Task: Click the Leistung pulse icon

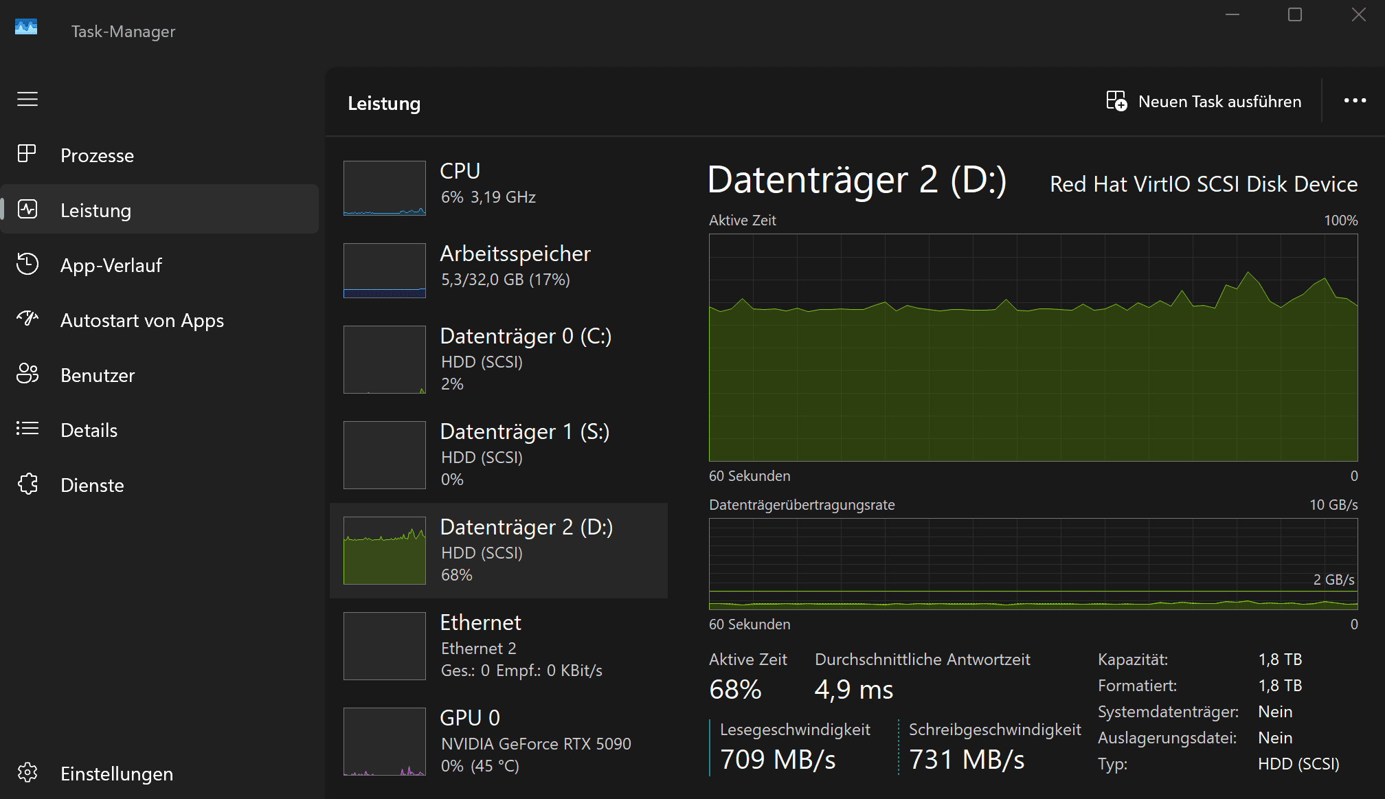Action: 27,210
